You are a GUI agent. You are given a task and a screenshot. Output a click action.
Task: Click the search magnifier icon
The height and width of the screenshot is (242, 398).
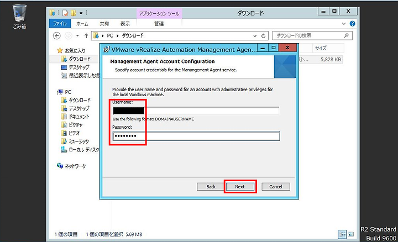click(346, 35)
